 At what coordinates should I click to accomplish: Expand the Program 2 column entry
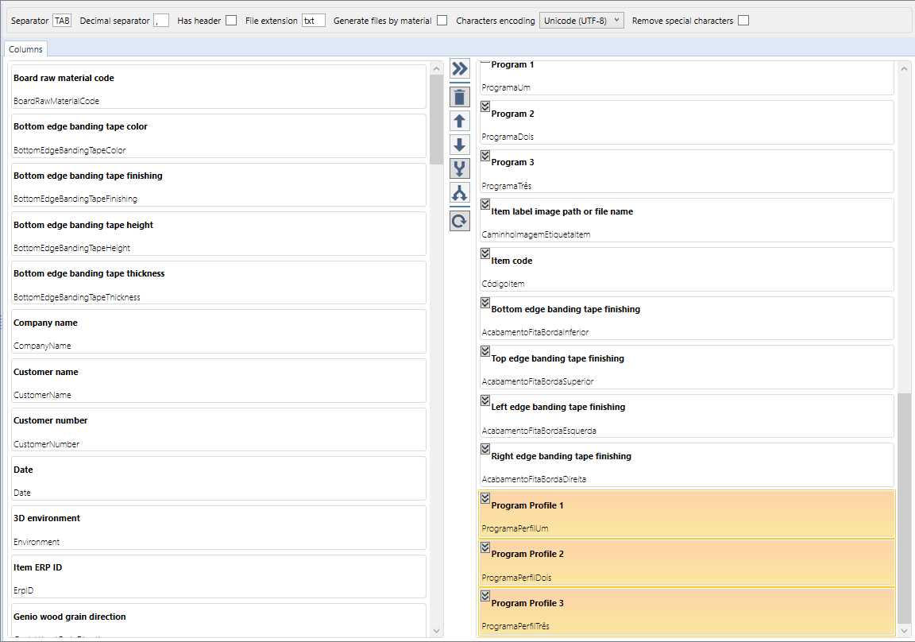(x=485, y=106)
